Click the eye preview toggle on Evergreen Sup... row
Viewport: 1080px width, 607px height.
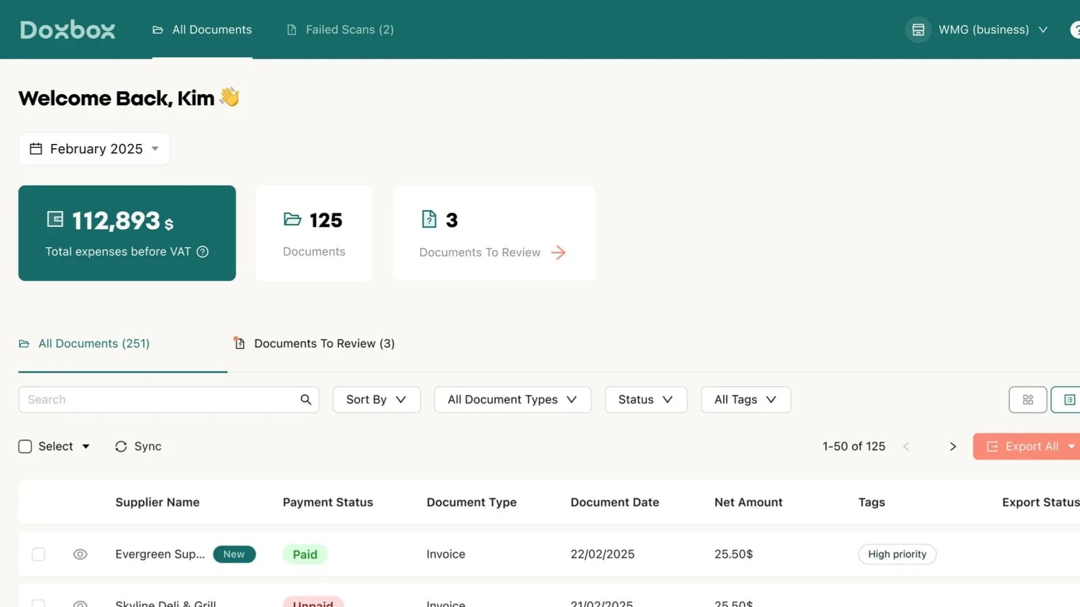point(80,553)
